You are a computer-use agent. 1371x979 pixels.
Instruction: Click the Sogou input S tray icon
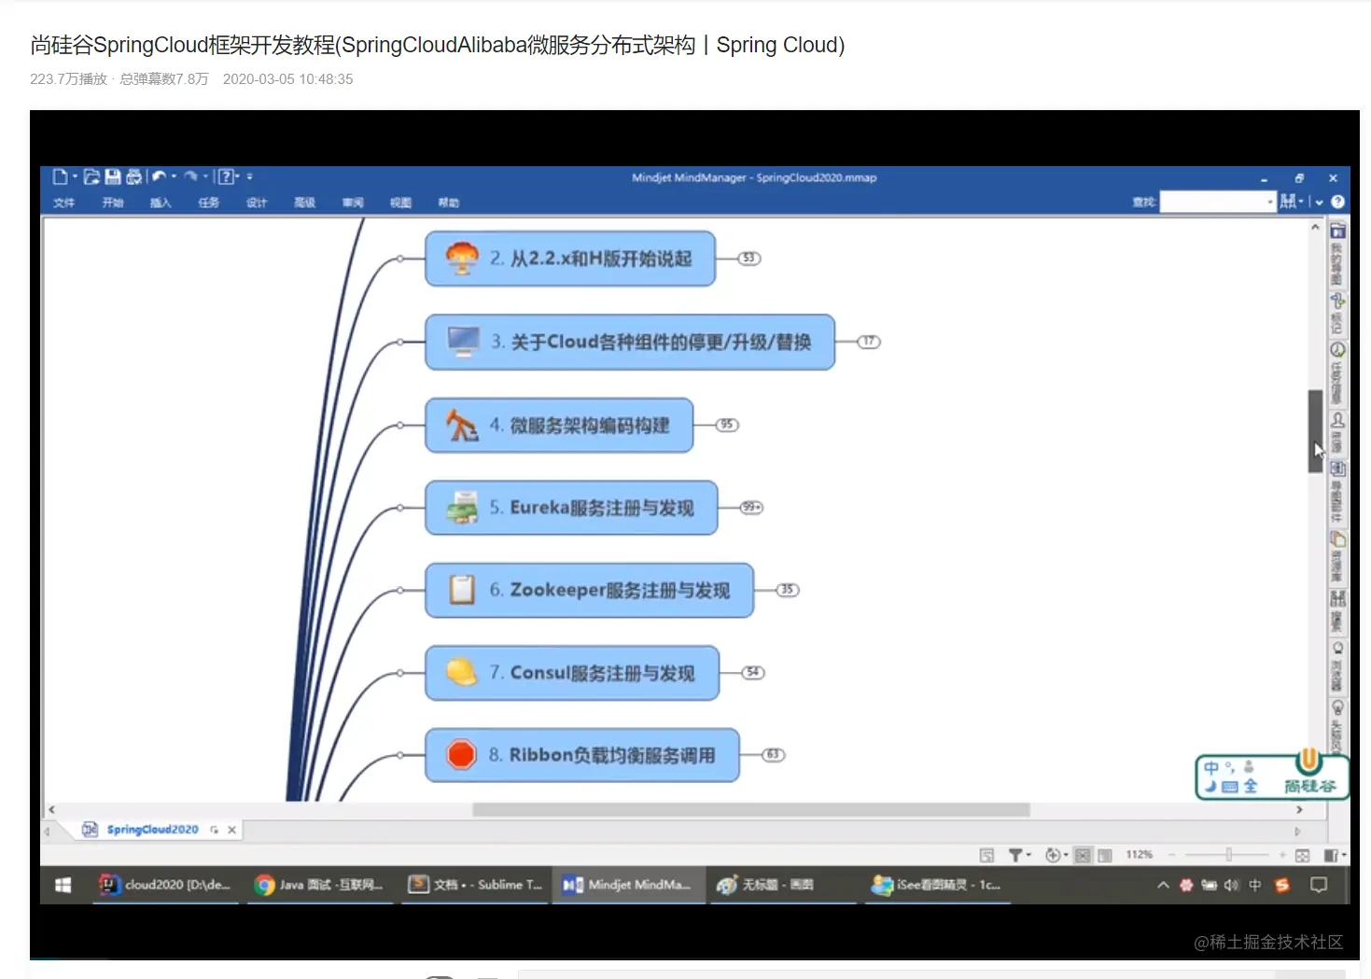[1282, 885]
